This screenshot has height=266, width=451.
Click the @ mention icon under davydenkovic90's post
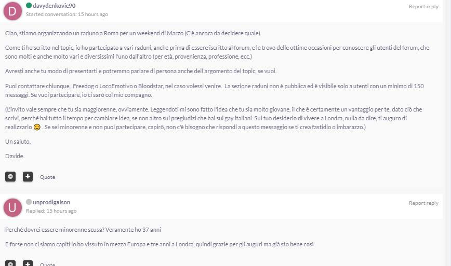pyautogui.click(x=10, y=177)
